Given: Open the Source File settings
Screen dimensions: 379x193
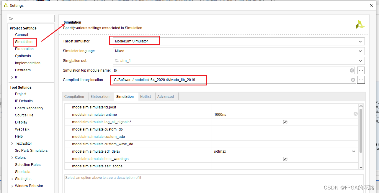Looking at the screenshot, I should (24, 115).
